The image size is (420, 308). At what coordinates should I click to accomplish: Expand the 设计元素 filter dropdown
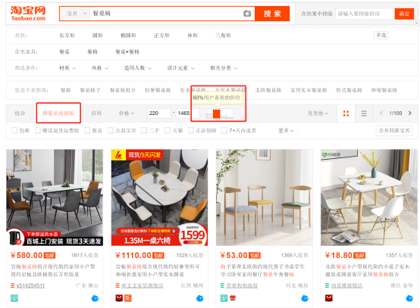click(x=180, y=68)
